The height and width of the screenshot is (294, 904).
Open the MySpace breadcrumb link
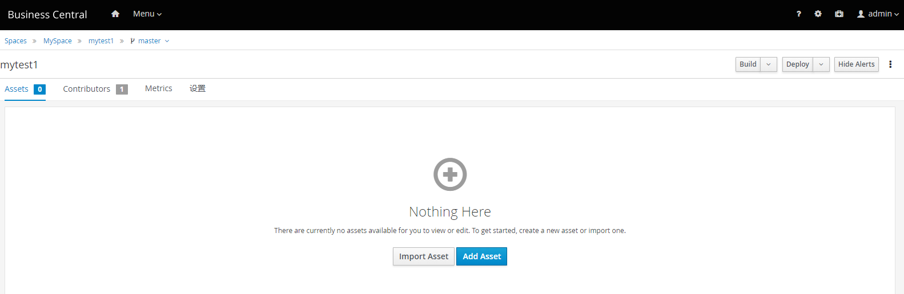(x=58, y=41)
